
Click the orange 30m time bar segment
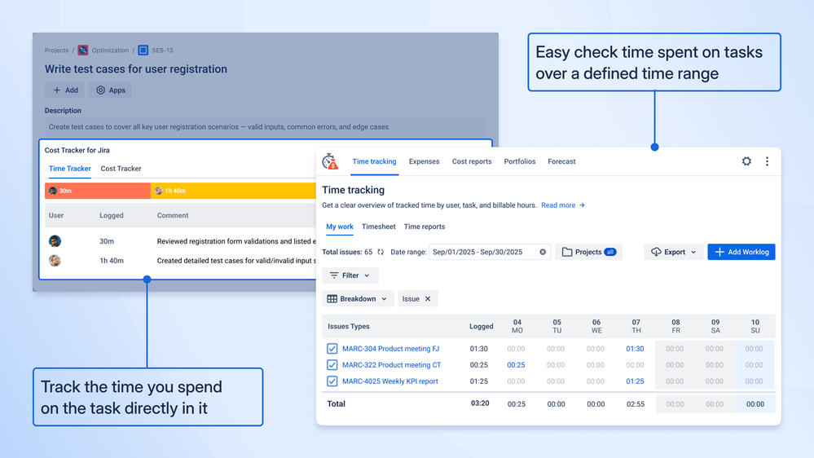click(x=98, y=191)
